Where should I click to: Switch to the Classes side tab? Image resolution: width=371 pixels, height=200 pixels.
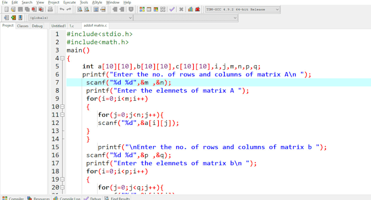tap(23, 26)
